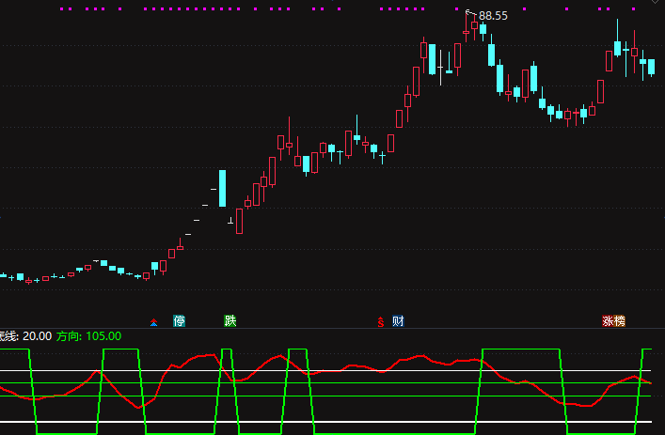Open the 涨榜 event tag

613,321
